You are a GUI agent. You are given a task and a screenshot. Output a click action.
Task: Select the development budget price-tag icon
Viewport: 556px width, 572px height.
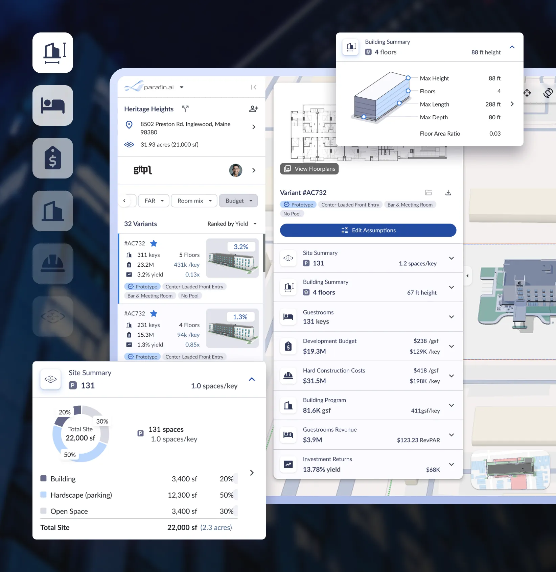point(52,158)
